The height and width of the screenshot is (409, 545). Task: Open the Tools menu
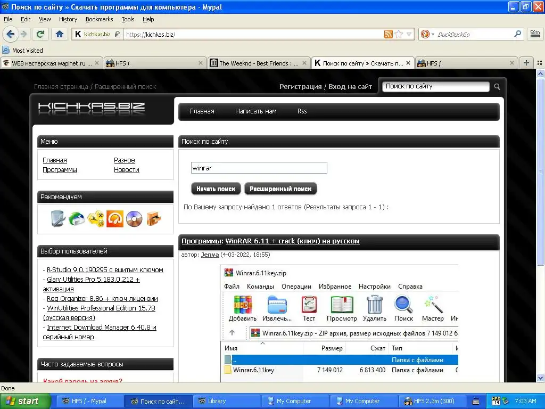click(128, 19)
